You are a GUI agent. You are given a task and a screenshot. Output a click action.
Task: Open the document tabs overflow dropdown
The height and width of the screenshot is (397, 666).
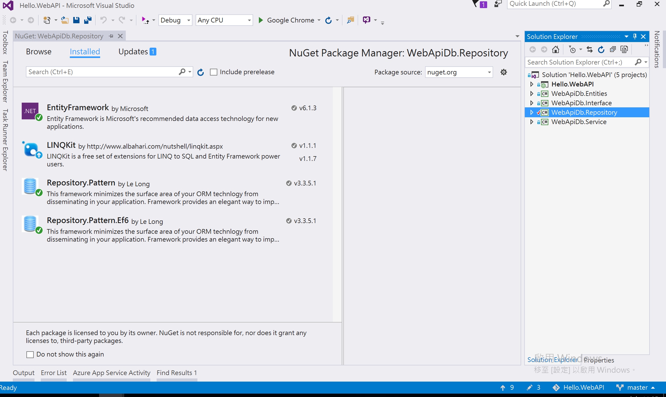517,36
